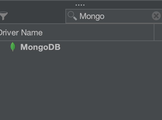Clear the Mongo search with X icon

156,16
